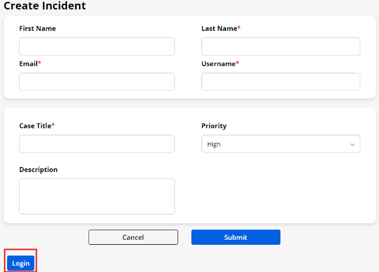379x272 pixels.
Task: Focus the Case Title text box
Action: 97,144
